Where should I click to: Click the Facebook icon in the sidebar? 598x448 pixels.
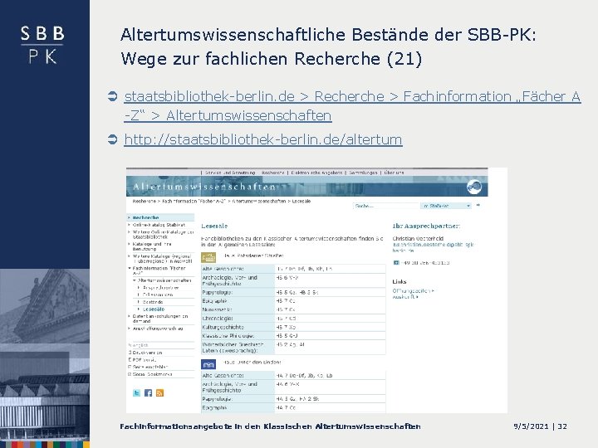pos(148,392)
